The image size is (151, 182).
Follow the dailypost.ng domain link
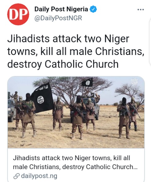click(x=39, y=176)
